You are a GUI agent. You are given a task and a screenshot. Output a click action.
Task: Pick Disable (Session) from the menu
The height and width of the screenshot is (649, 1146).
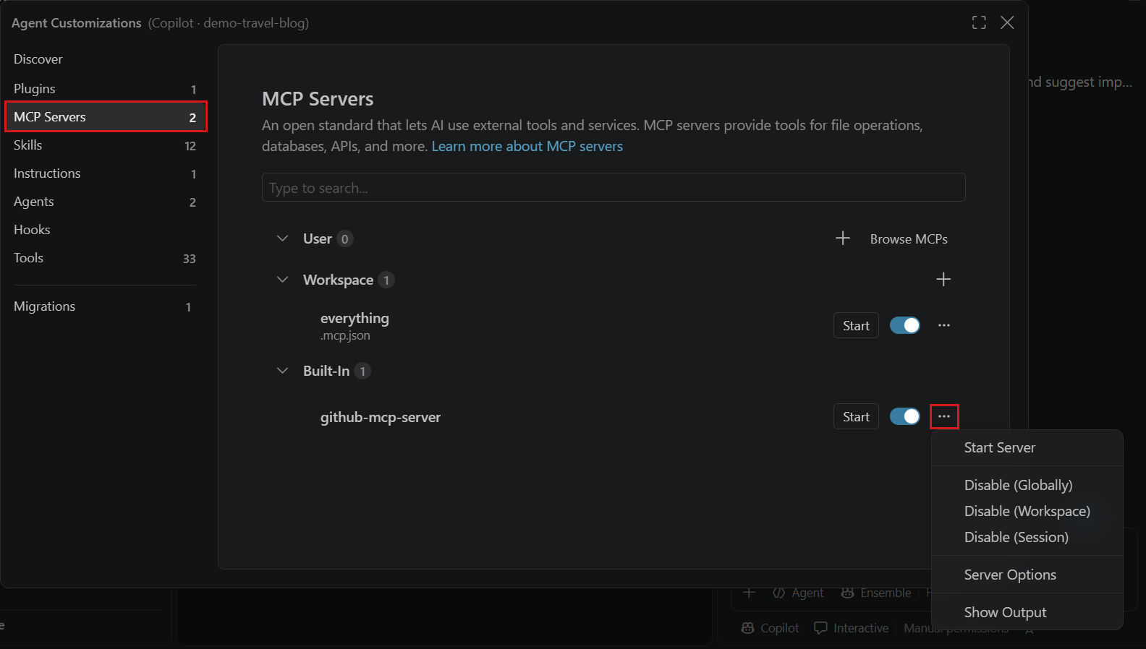[1027, 537]
